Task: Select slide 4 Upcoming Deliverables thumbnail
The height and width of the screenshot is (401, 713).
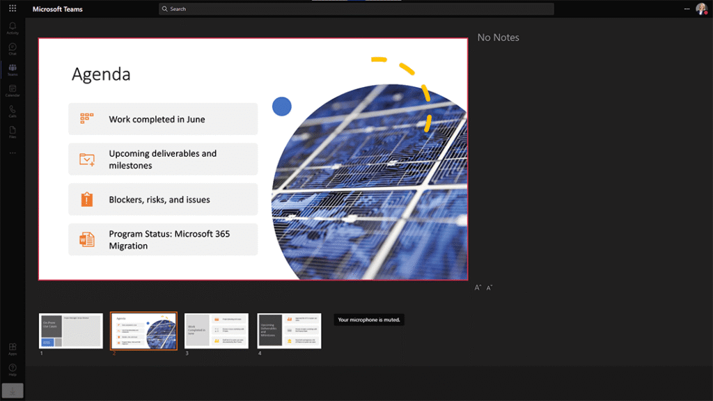Action: pos(289,331)
